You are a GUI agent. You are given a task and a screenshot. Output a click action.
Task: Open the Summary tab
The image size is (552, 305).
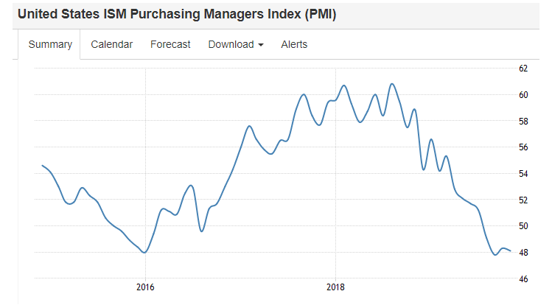point(50,45)
